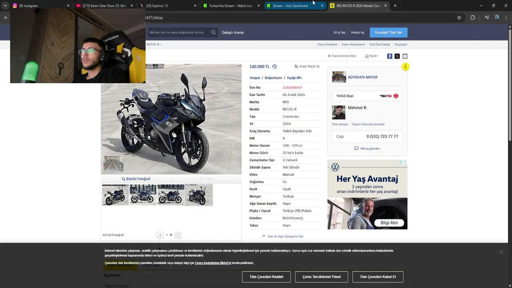Open the ad info icon on Volkswagen ad
Screen dimensions: 512x288
(401, 162)
